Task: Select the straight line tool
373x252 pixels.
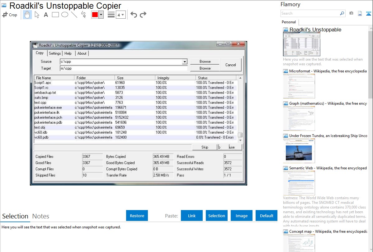Action: [x=74, y=15]
